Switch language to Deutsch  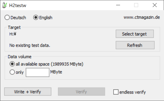(x=15, y=17)
